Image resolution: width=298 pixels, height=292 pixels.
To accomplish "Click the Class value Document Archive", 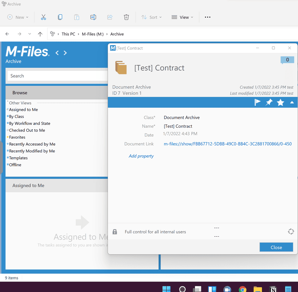I will [182, 117].
